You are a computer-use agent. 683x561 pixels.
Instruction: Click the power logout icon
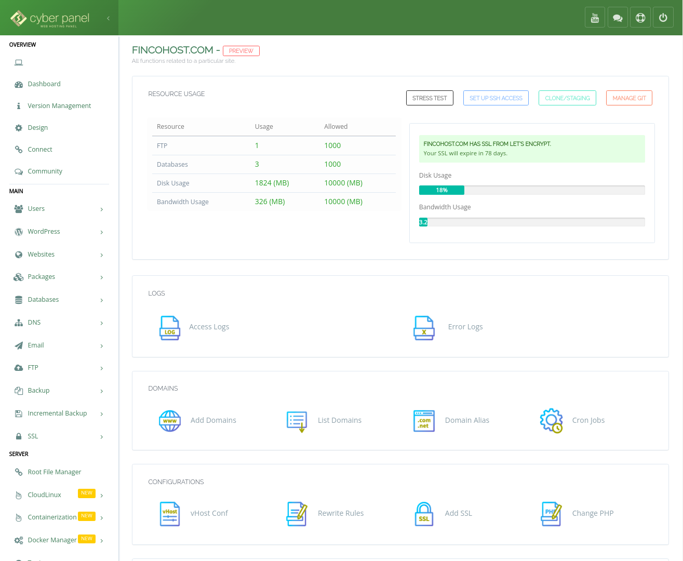pos(663,18)
